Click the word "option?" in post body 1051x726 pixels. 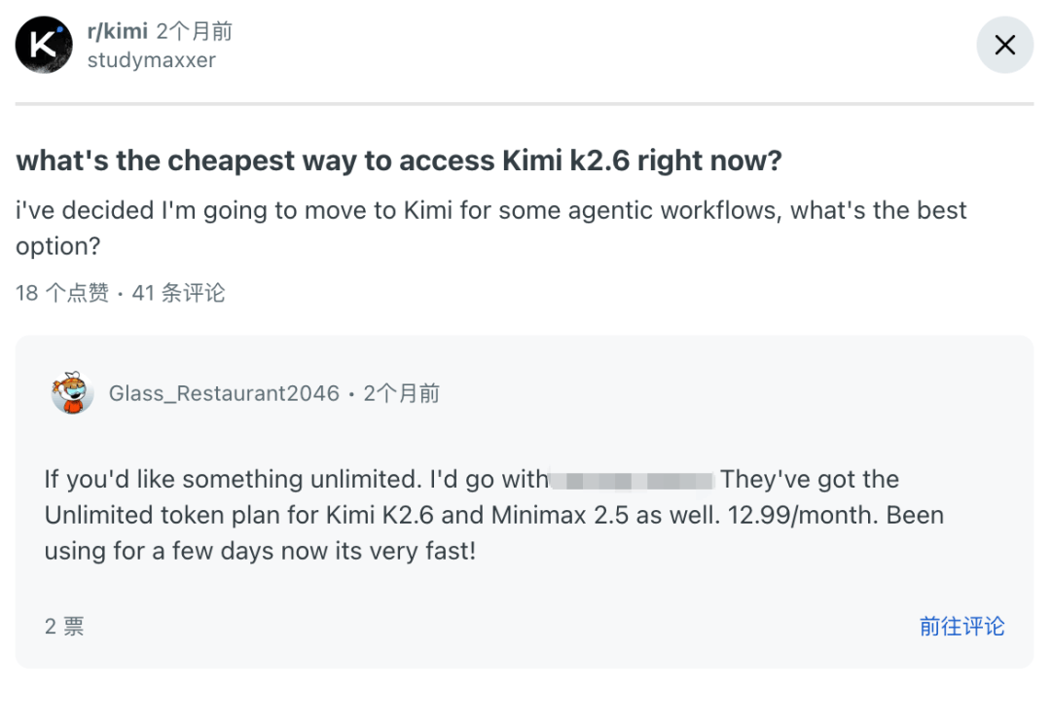tap(58, 246)
